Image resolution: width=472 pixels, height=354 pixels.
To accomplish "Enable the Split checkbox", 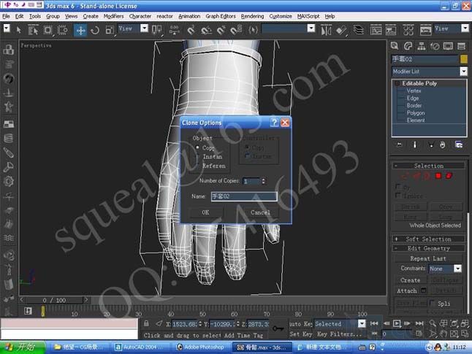I will coord(433,303).
